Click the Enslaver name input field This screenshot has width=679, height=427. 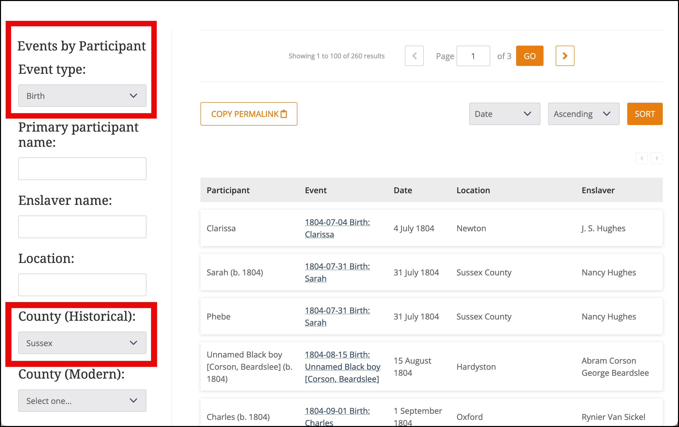pos(82,227)
